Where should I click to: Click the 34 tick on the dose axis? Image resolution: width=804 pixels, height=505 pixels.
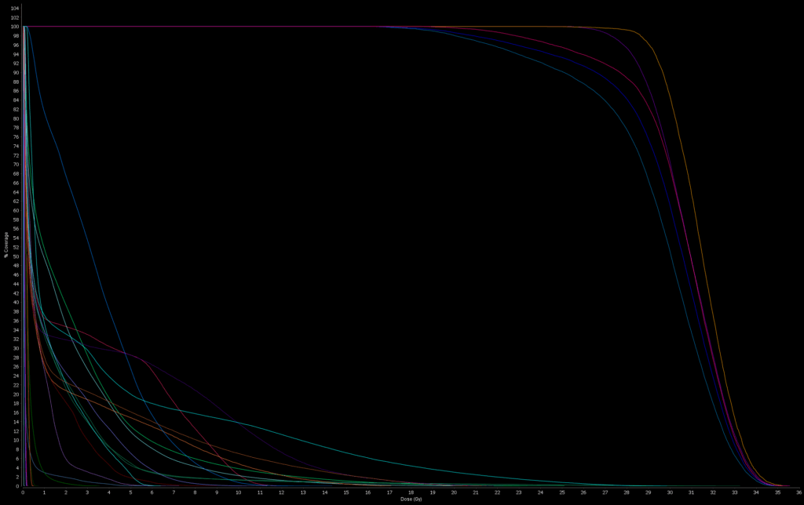755,492
